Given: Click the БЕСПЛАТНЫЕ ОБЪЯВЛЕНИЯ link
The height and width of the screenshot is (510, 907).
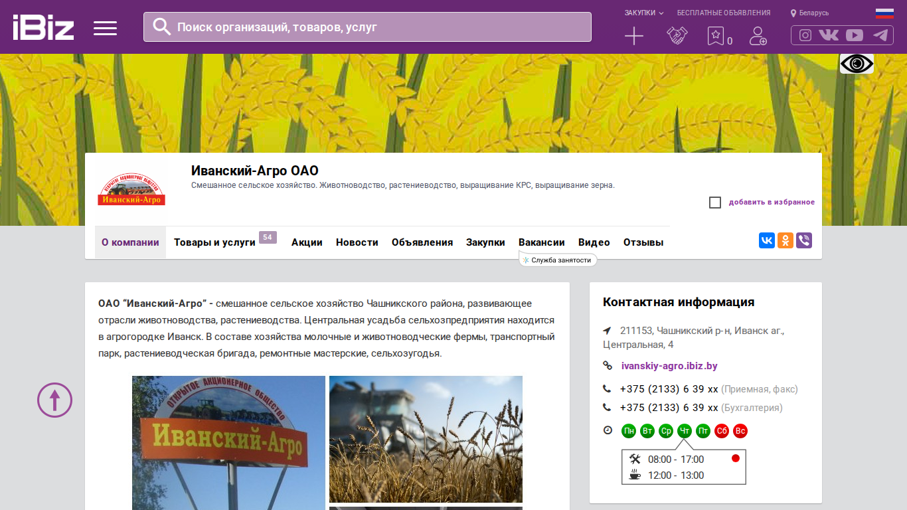Looking at the screenshot, I should tap(724, 13).
